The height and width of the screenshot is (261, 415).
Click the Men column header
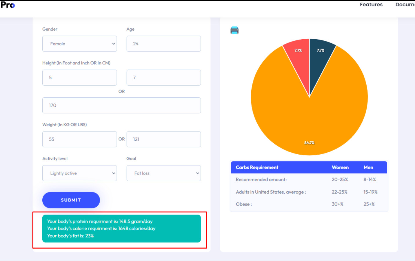point(368,167)
